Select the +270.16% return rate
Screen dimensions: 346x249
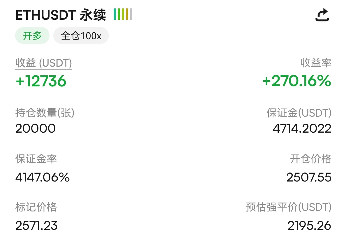coord(296,81)
